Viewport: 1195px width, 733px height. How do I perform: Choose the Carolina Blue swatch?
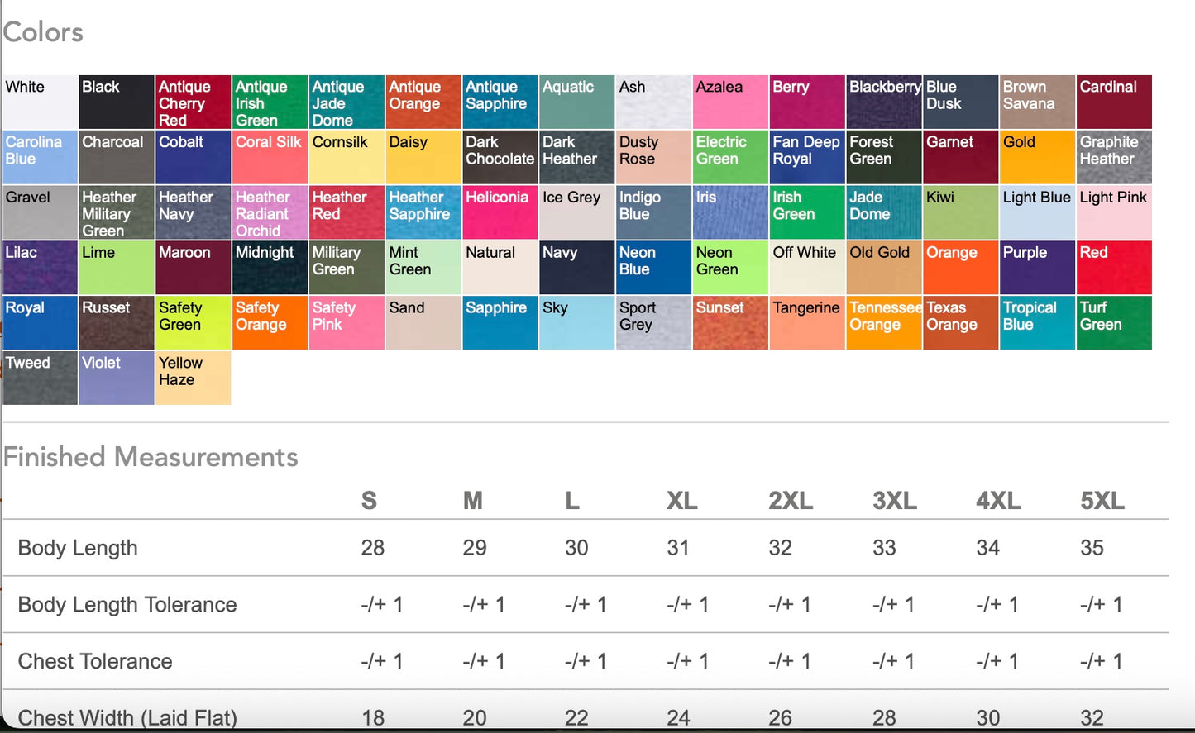[x=41, y=157]
